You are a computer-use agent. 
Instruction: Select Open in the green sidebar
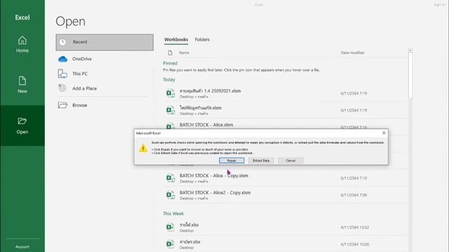coord(22,126)
